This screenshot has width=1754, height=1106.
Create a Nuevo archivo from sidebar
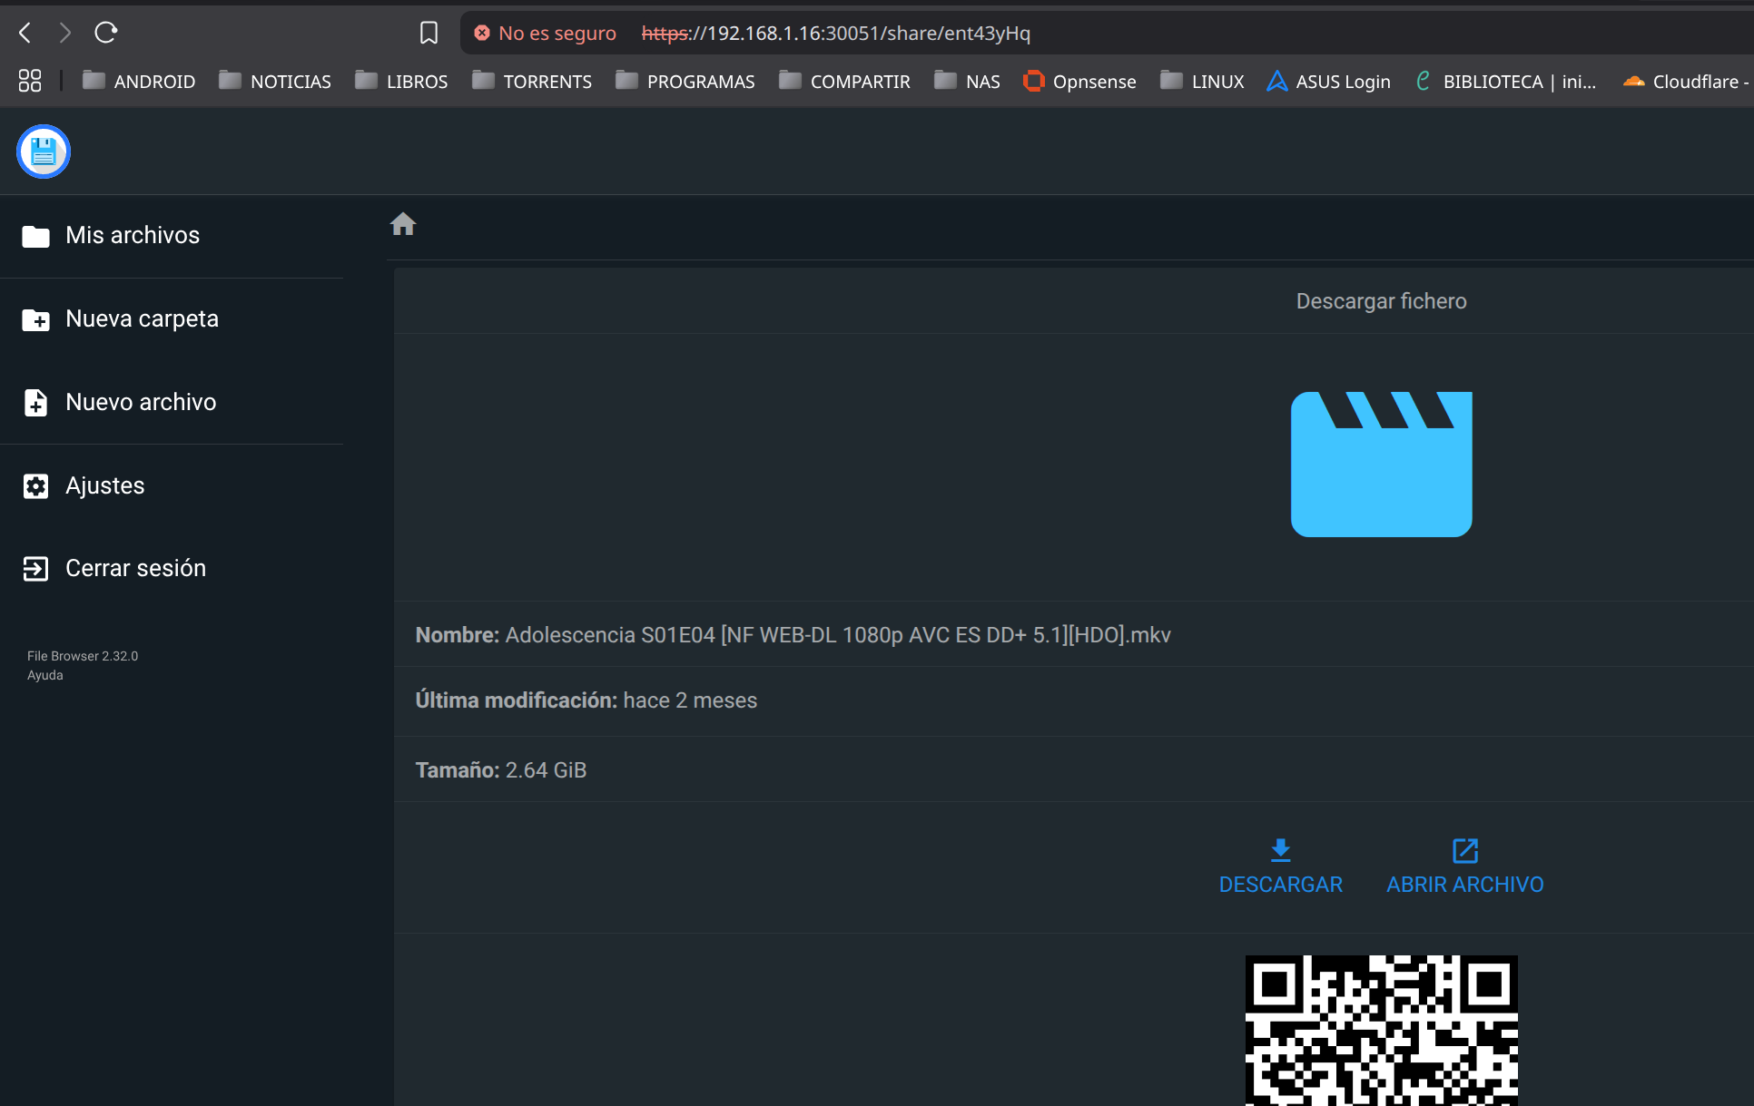[x=141, y=403]
